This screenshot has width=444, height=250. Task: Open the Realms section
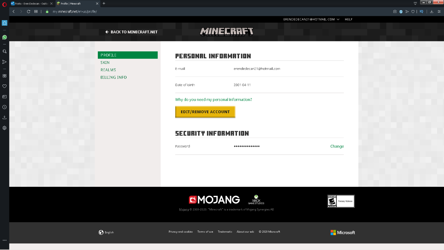(108, 70)
